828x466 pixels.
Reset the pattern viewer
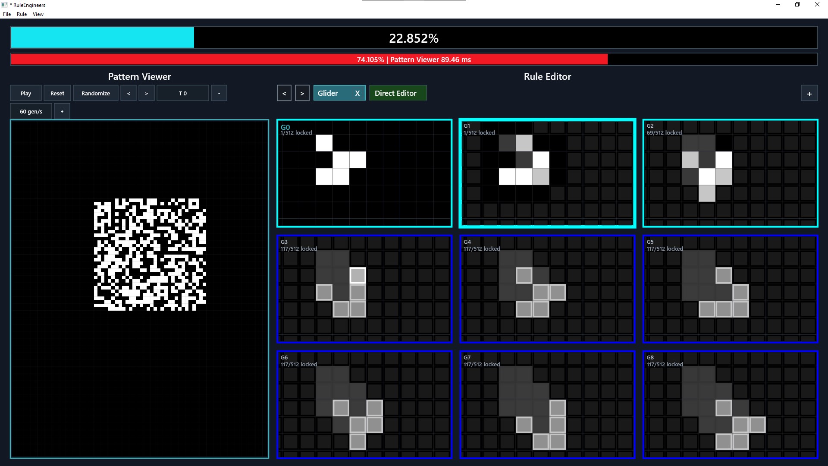point(57,93)
